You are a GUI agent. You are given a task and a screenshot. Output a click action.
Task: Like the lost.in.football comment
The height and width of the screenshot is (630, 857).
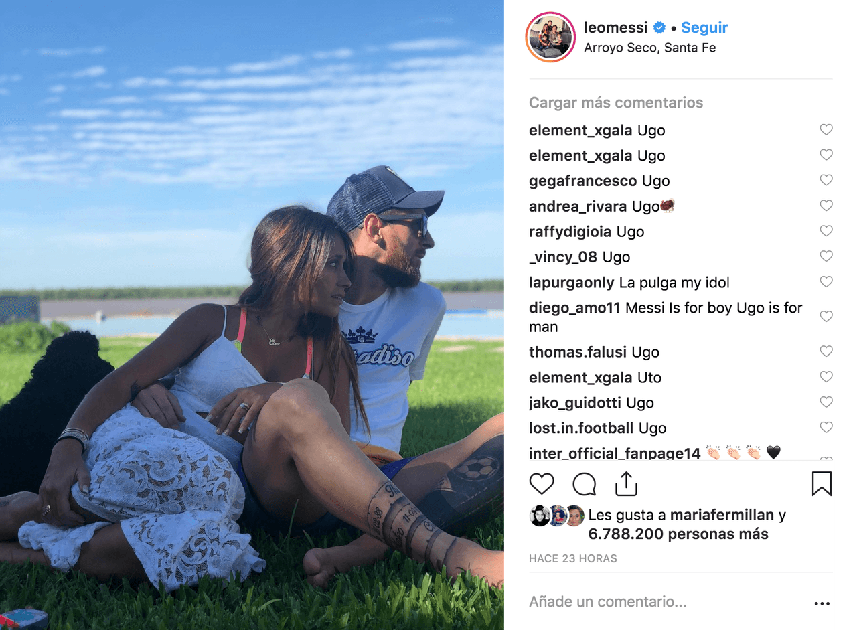(x=826, y=427)
